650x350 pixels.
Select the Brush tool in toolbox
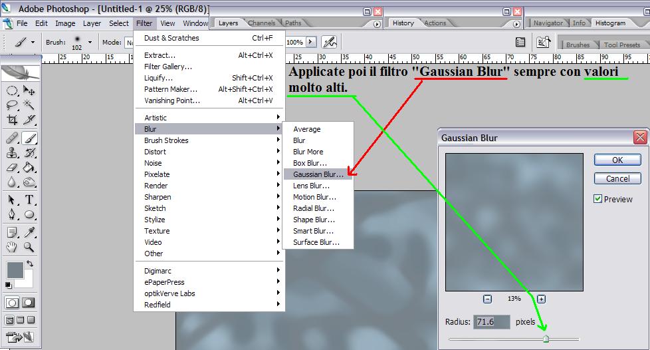[29, 138]
